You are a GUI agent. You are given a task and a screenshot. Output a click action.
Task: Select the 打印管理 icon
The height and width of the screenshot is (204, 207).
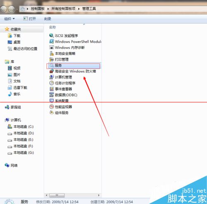(x=51, y=59)
